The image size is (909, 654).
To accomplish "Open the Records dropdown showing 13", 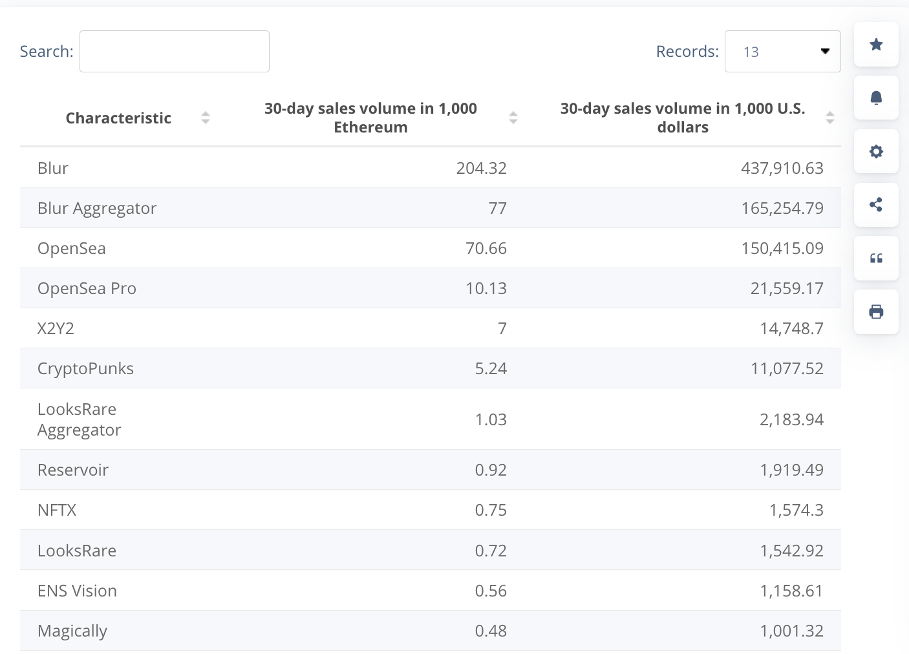I will (x=783, y=52).
